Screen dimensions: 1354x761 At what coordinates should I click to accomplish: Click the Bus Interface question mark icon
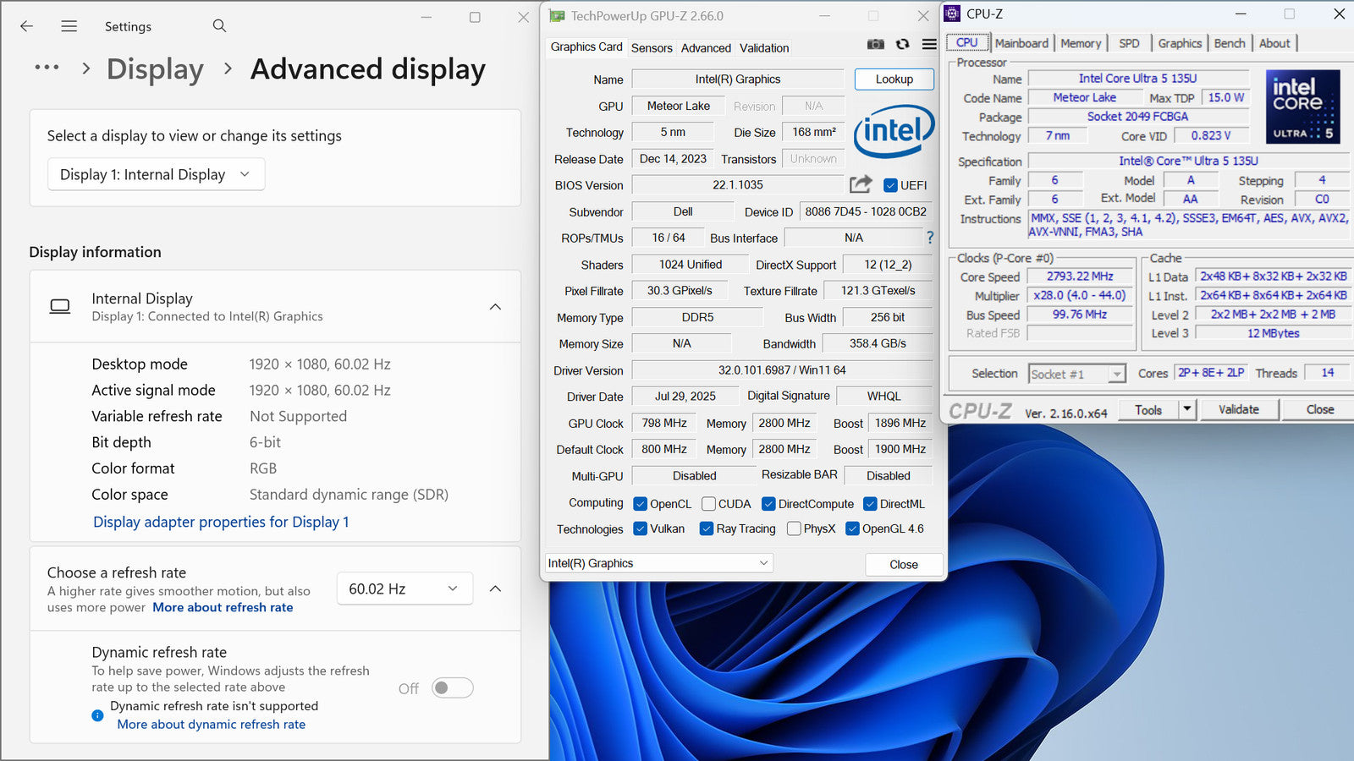(x=930, y=238)
